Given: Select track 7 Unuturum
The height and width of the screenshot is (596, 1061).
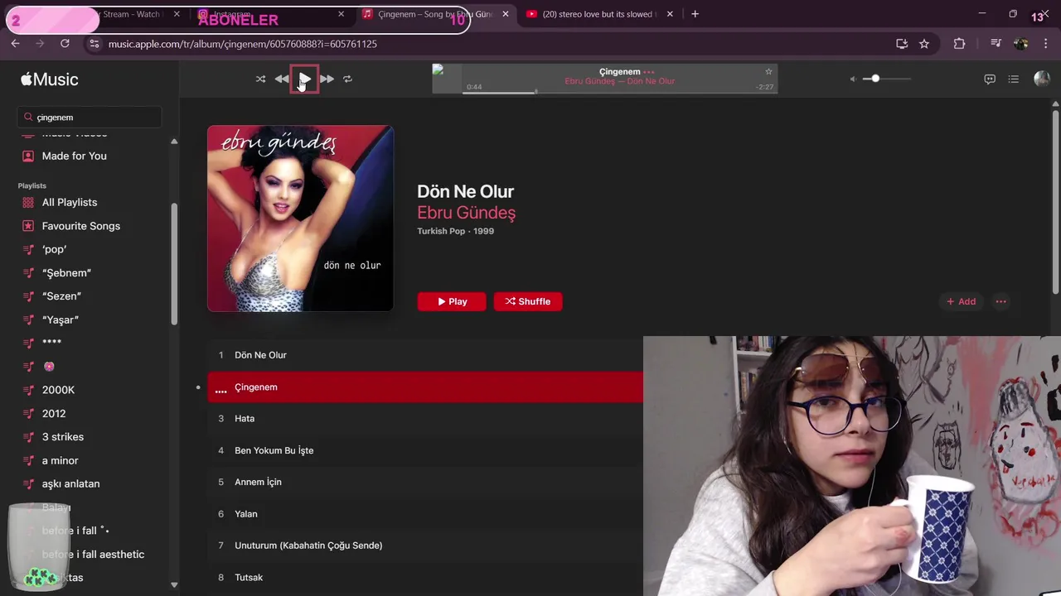Looking at the screenshot, I should pos(425,546).
